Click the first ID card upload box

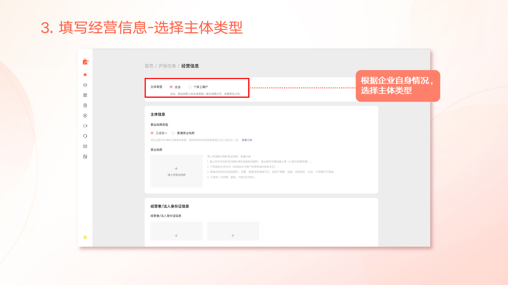177,231
